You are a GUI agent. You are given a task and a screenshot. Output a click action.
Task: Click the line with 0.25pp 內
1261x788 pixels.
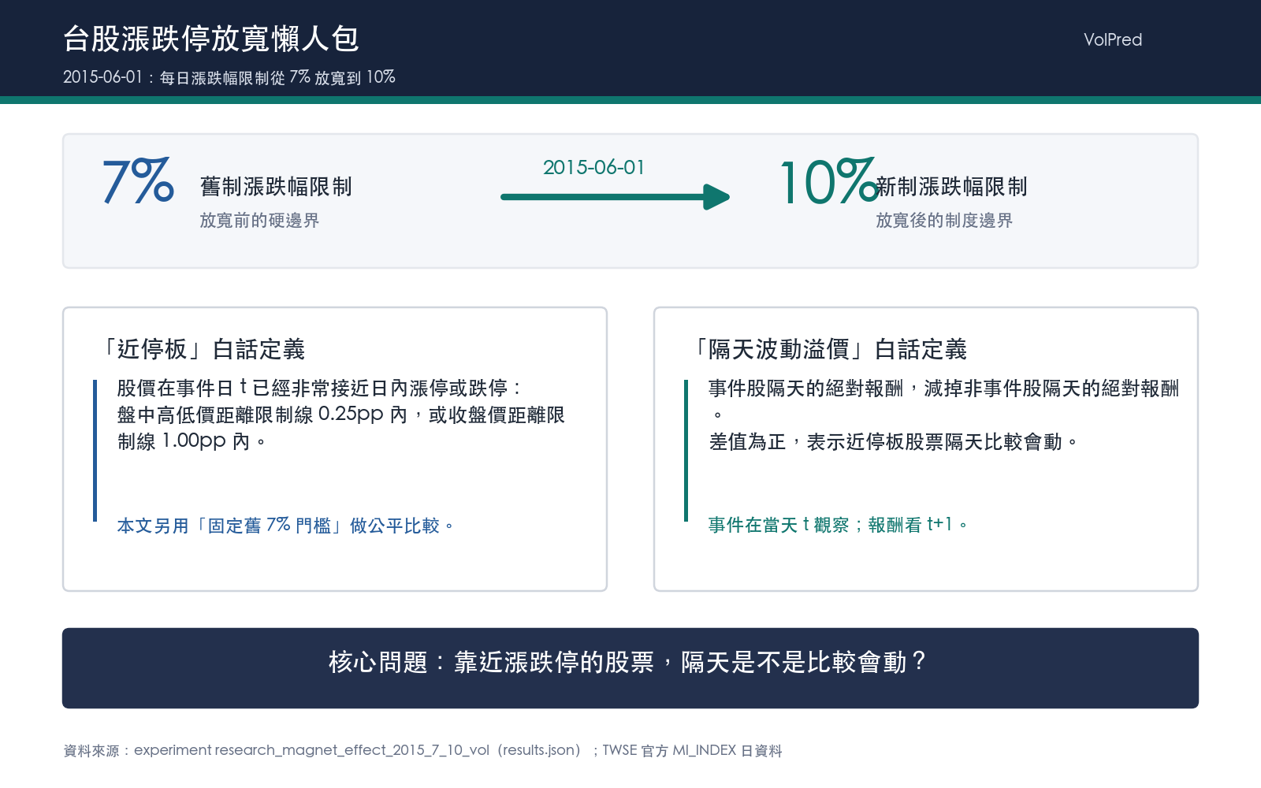click(x=340, y=414)
